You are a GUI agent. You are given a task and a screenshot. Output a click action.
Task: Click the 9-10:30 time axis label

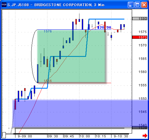(x=121, y=136)
